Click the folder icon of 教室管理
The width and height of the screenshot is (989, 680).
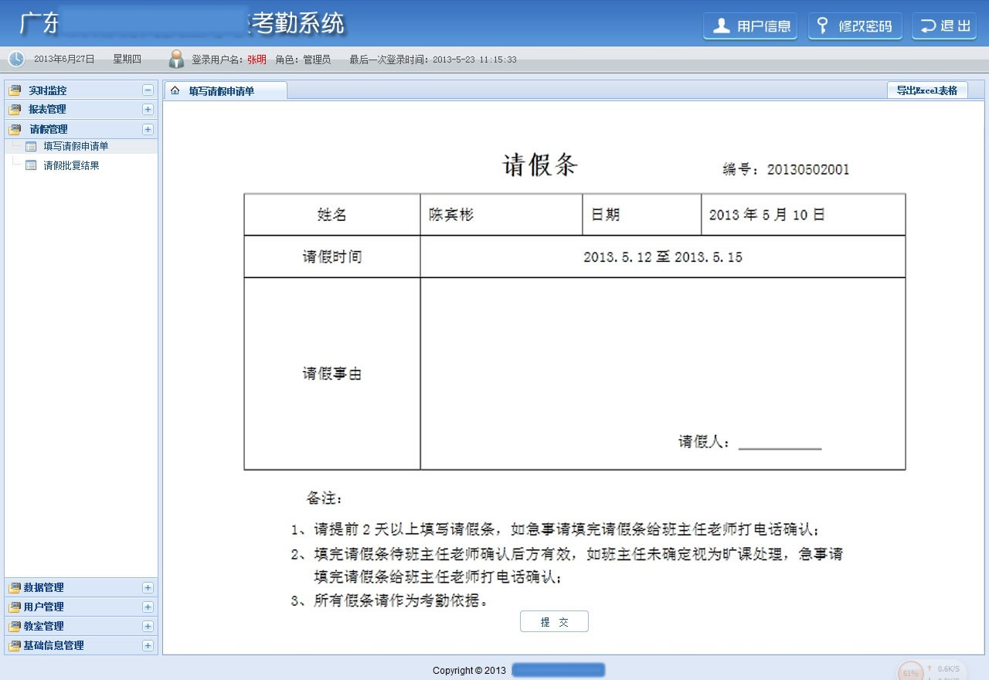pos(15,626)
